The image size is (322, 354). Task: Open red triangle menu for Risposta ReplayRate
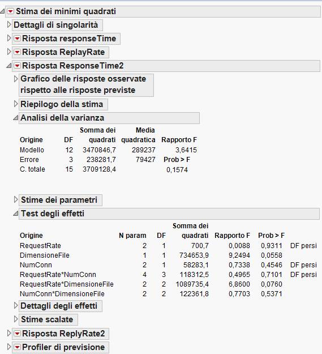17,52
